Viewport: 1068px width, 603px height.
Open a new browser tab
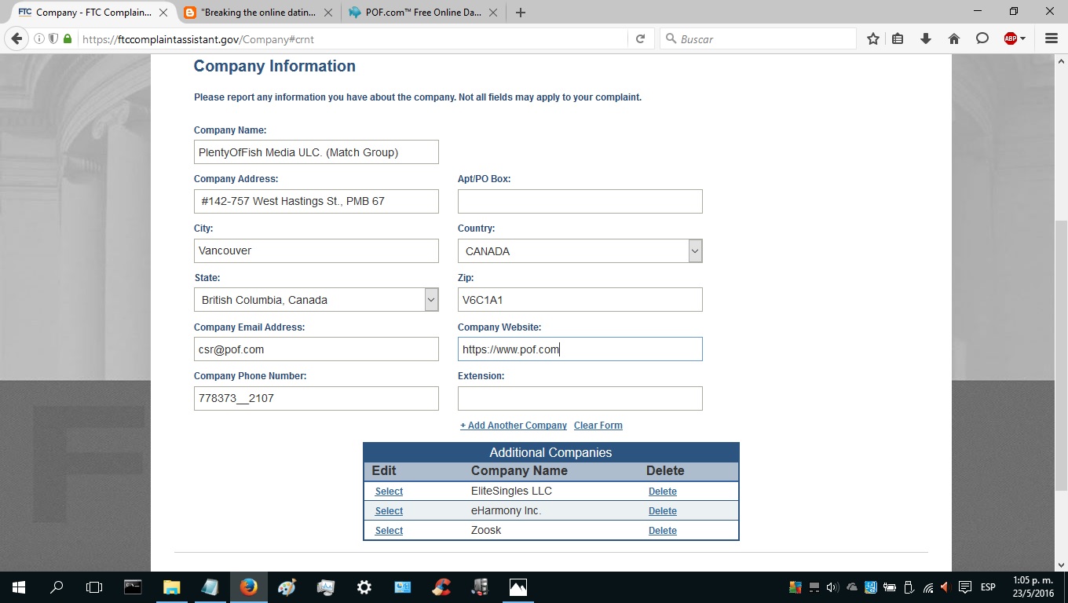click(521, 13)
